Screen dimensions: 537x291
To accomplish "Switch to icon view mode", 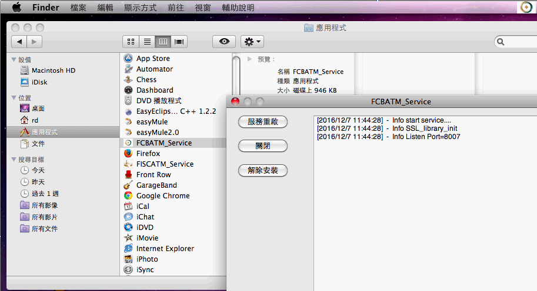I will pyautogui.click(x=131, y=42).
